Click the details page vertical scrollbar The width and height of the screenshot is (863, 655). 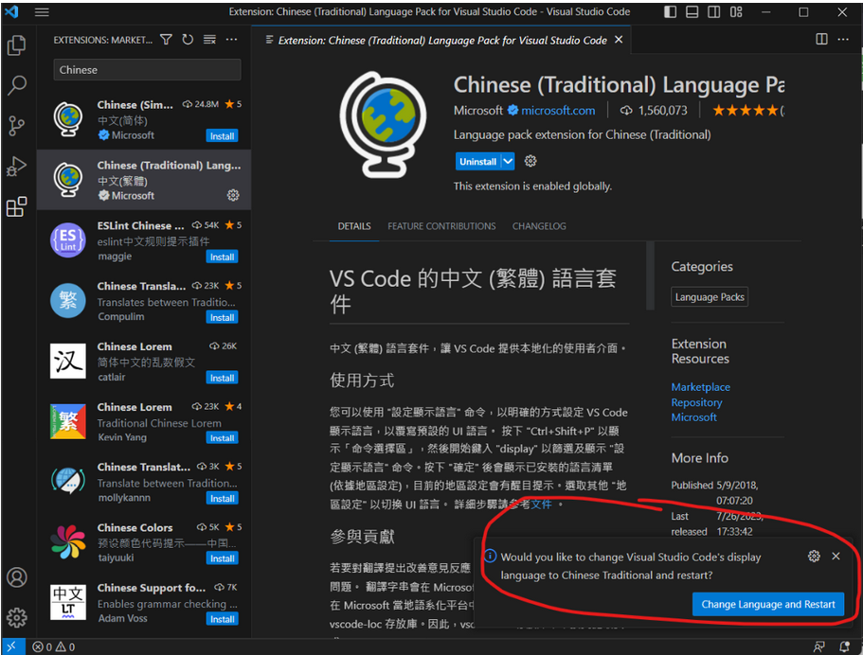click(650, 275)
